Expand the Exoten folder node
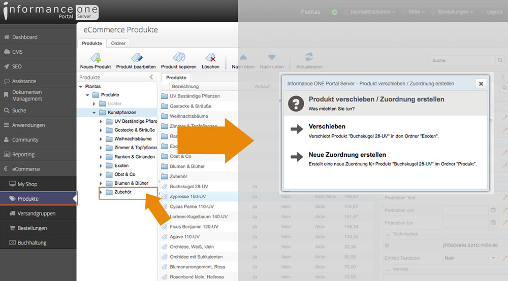This screenshot has height=281, width=508. 101,166
